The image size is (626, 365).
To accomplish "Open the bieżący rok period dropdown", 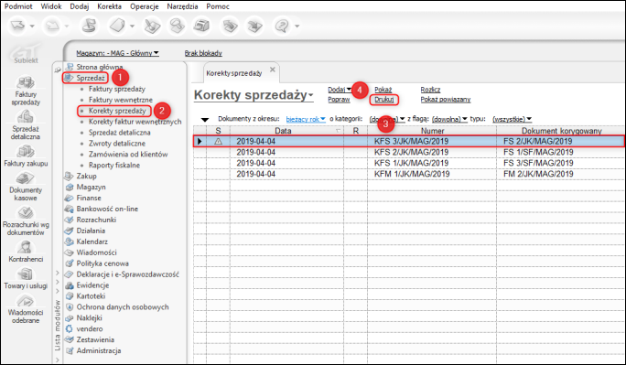I will tap(306, 119).
